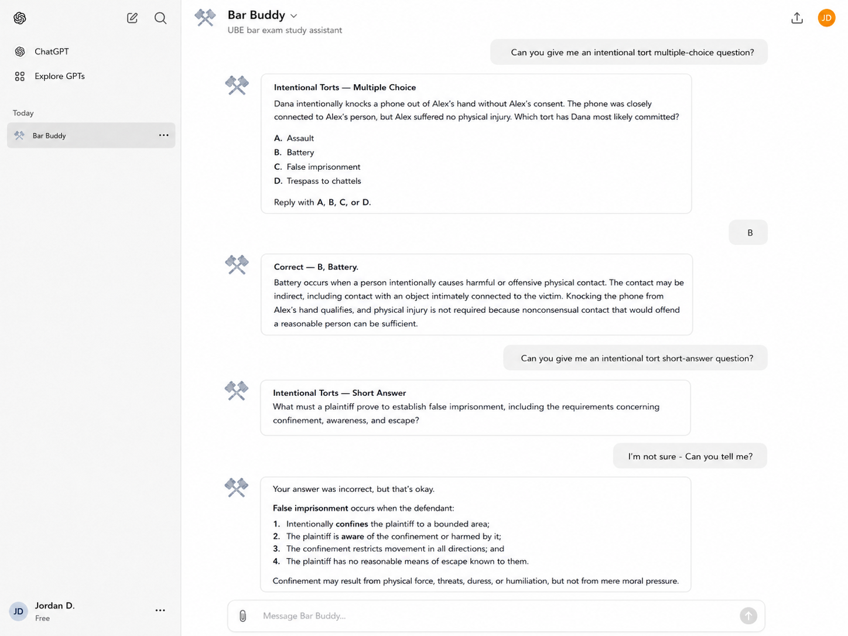Click the JD avatar at sidebar bottom
The image size is (848, 636).
19,611
